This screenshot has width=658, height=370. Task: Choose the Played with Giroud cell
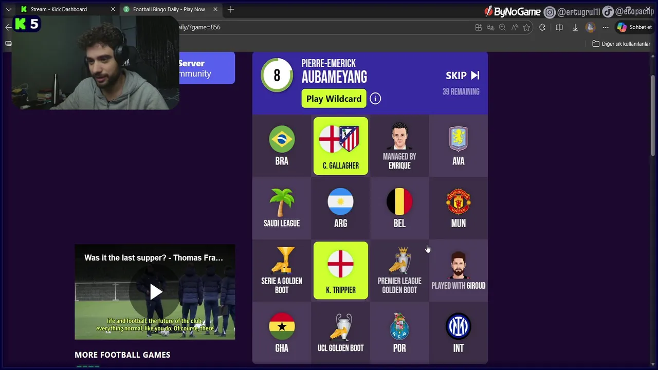click(459, 270)
